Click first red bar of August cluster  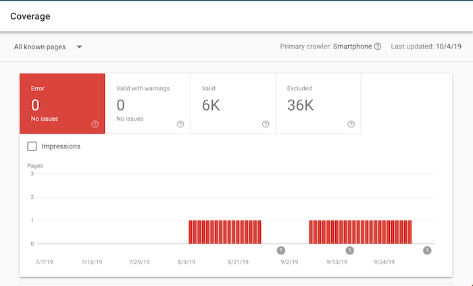(191, 232)
